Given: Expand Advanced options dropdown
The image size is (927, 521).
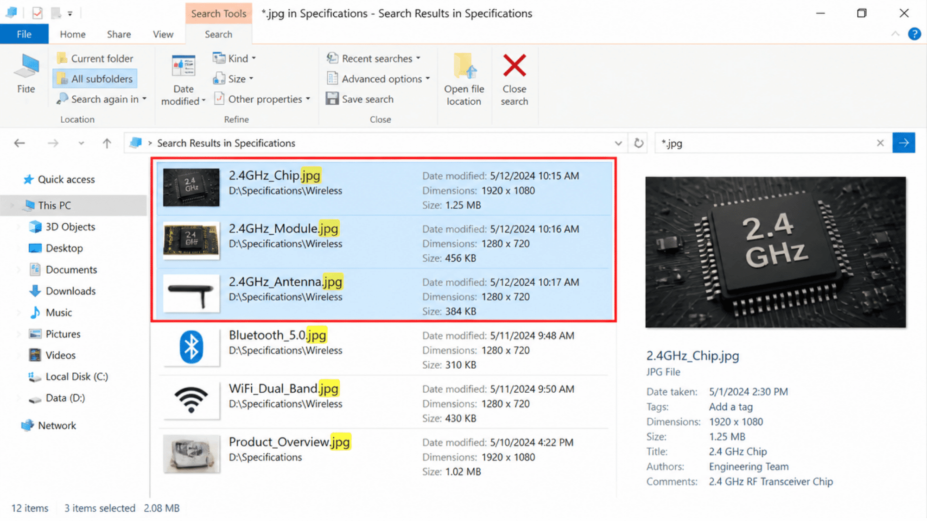Looking at the screenshot, I should [x=378, y=79].
